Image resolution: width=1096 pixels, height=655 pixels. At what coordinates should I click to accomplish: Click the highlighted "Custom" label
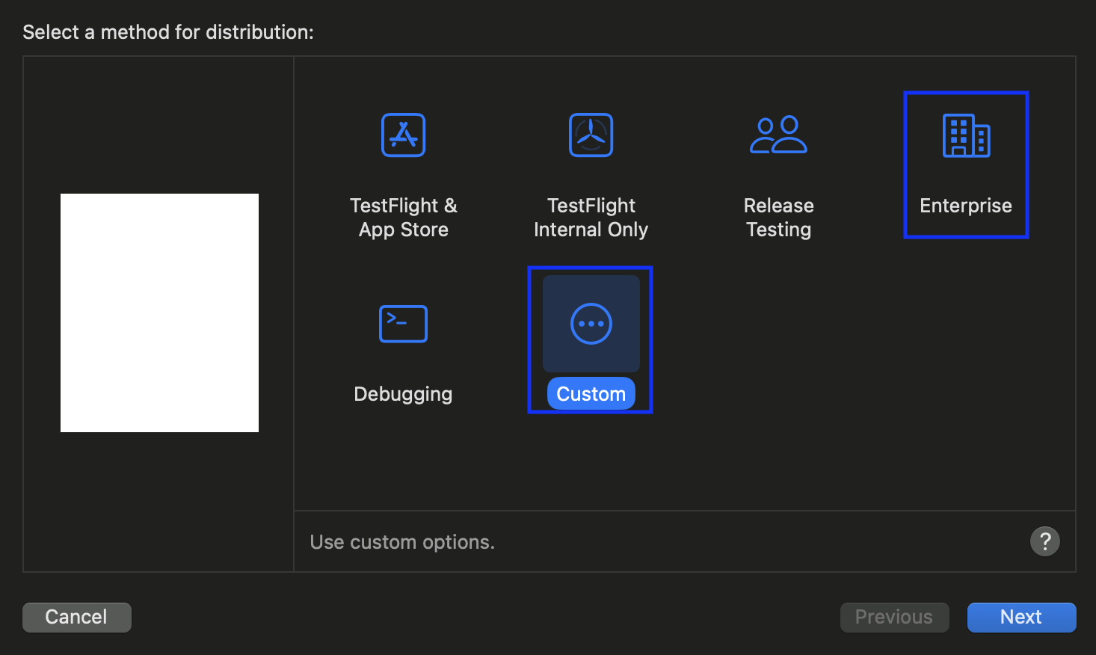[x=591, y=394]
